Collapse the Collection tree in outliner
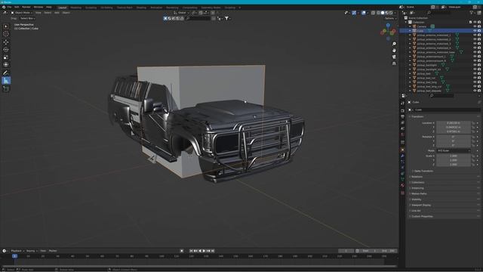 (406, 22)
